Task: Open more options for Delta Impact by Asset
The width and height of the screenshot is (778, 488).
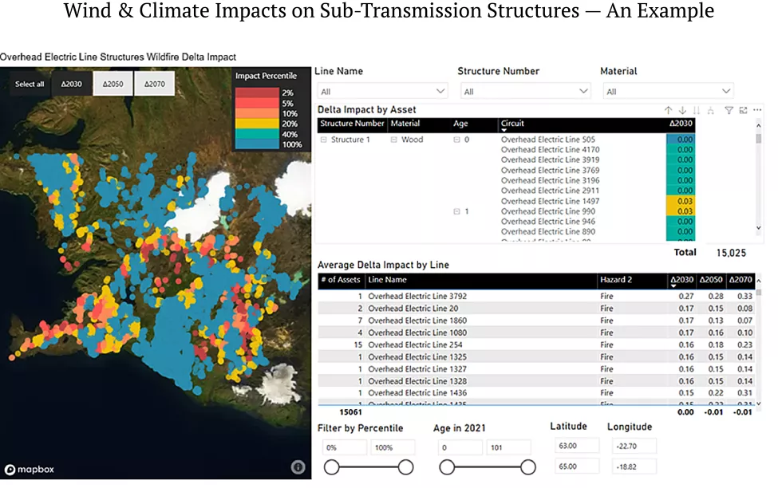Action: (759, 110)
